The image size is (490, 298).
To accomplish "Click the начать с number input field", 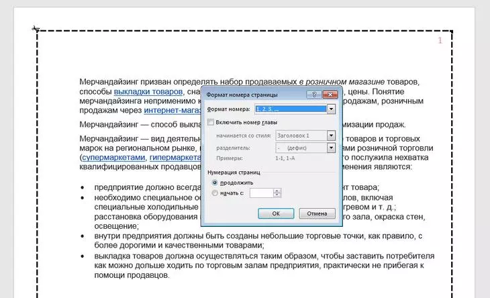I will pyautogui.click(x=260, y=193).
